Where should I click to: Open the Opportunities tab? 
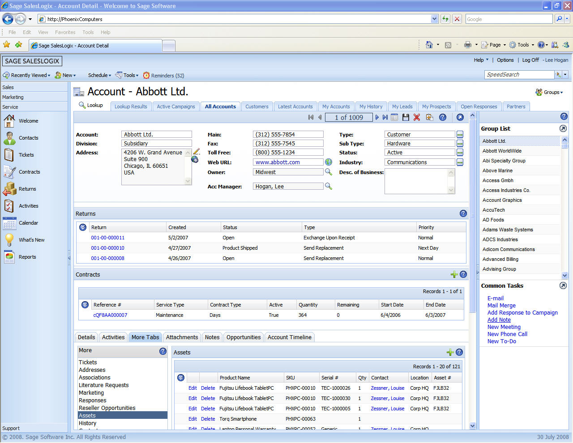pos(244,337)
